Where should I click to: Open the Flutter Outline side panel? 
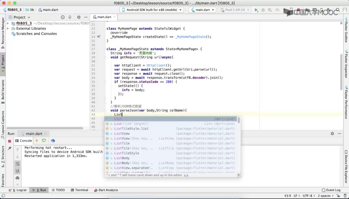point(346,29)
